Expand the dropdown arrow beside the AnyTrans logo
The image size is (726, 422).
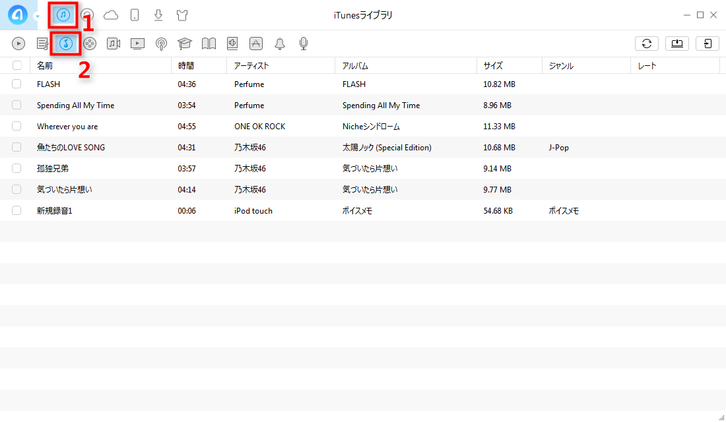point(37,16)
